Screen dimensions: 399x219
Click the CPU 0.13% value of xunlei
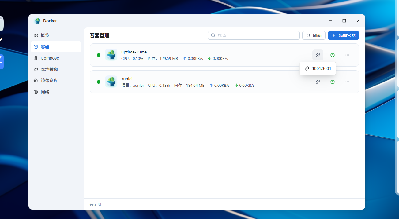point(159,86)
